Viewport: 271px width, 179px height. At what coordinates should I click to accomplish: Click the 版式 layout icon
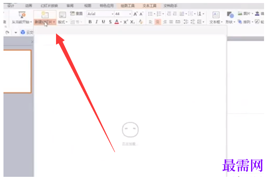63,15
